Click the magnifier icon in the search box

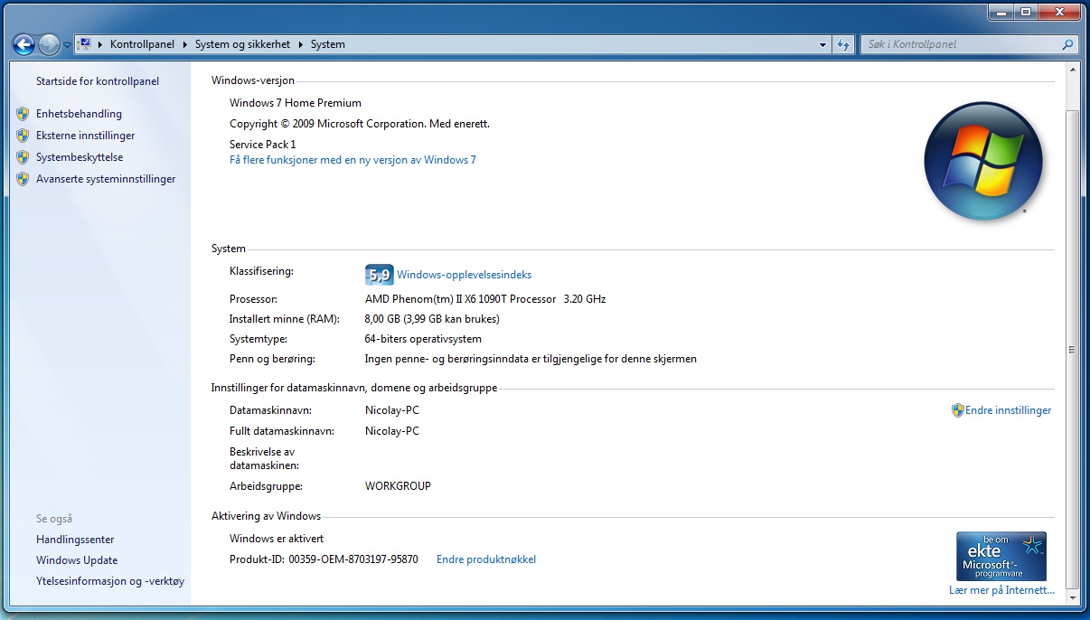coord(1067,44)
